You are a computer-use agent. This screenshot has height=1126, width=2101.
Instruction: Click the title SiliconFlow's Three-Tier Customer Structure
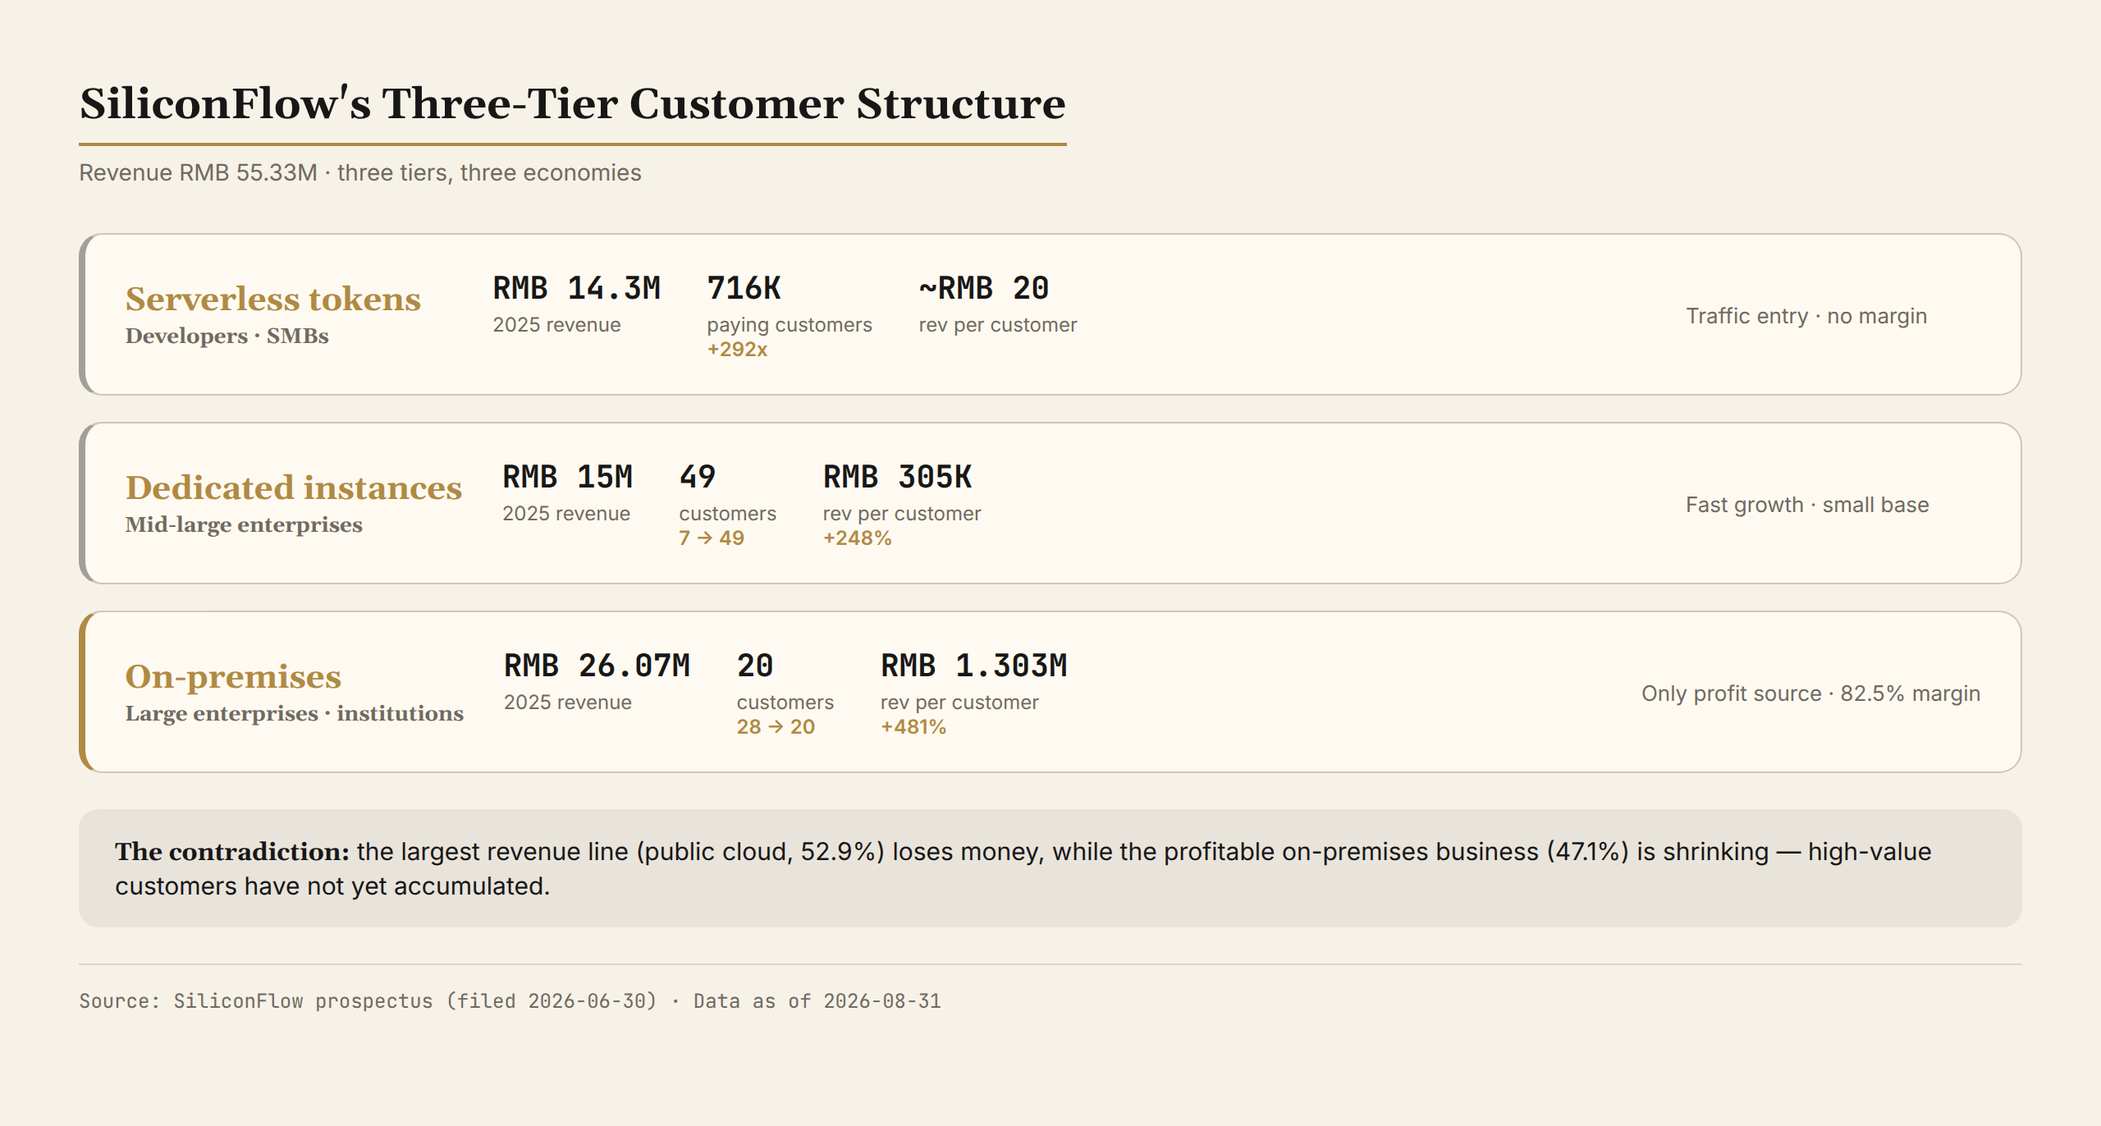coord(572,104)
